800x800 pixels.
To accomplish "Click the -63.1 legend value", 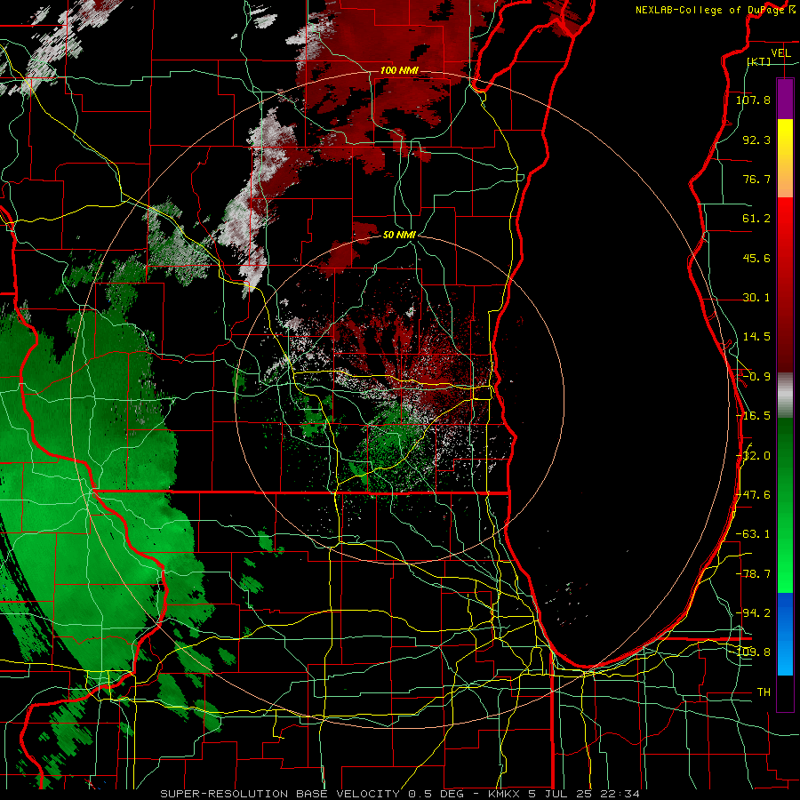I will pos(753,534).
